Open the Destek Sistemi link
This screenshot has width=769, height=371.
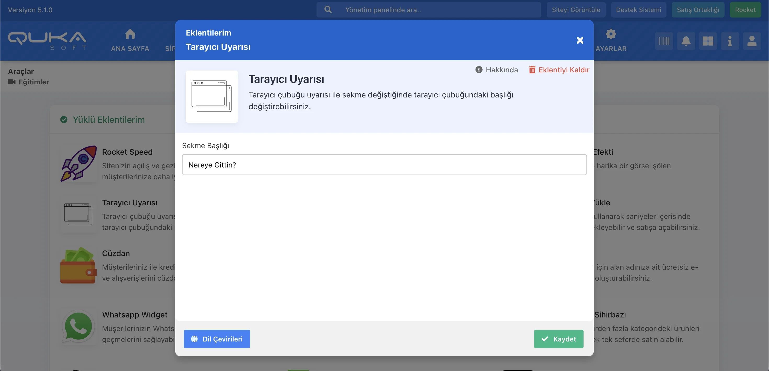[638, 10]
